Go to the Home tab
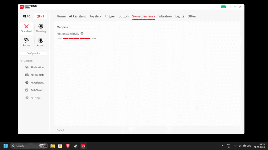The image size is (268, 150). [61, 16]
